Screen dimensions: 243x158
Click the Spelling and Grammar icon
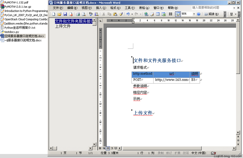(91, 14)
